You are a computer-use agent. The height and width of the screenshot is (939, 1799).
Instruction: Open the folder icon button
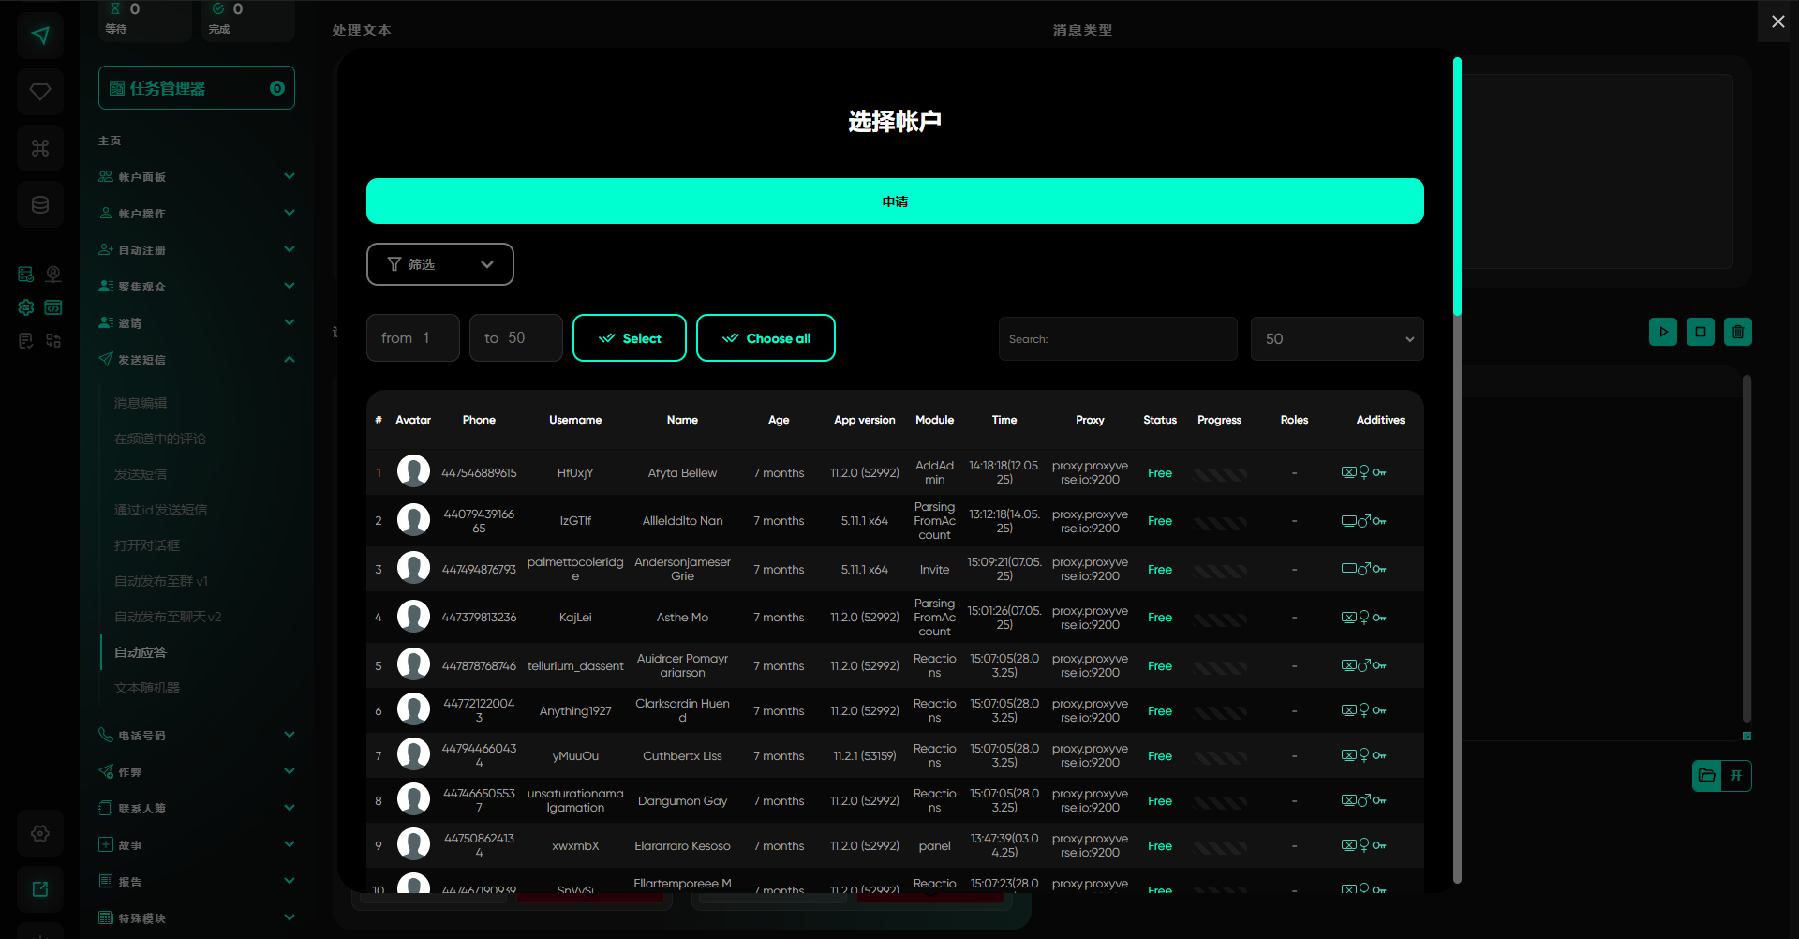(x=1707, y=776)
